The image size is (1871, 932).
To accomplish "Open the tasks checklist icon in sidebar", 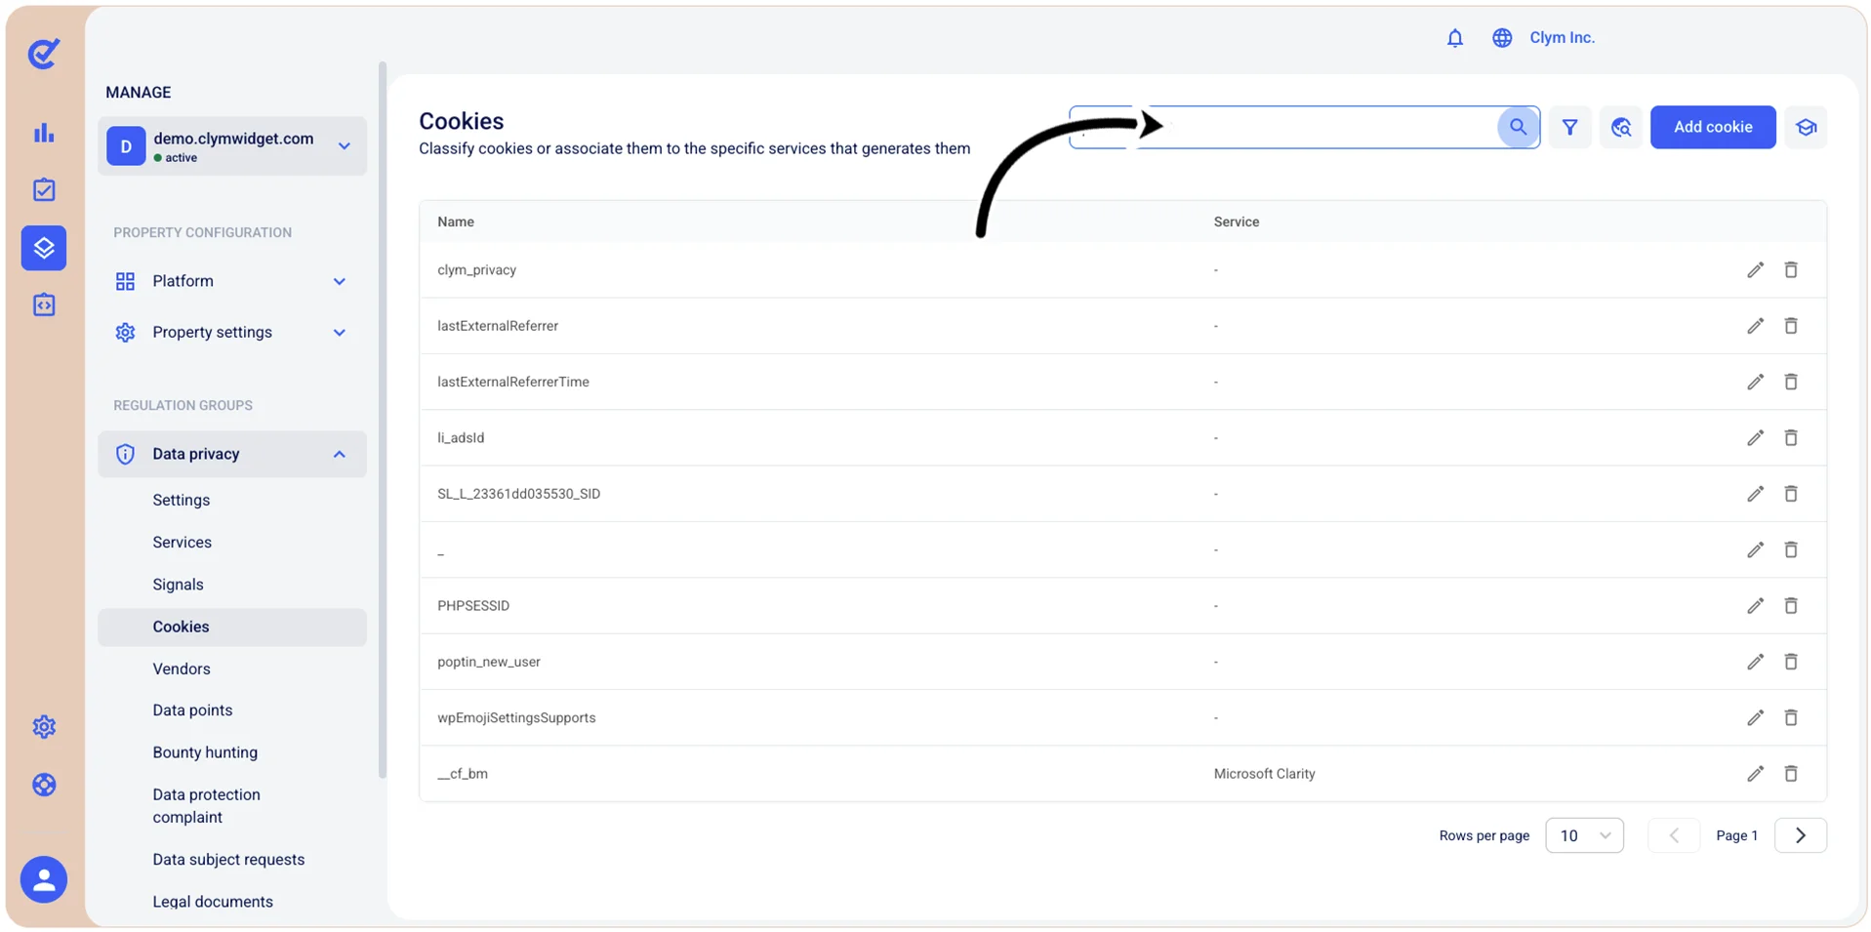I will click(x=44, y=189).
